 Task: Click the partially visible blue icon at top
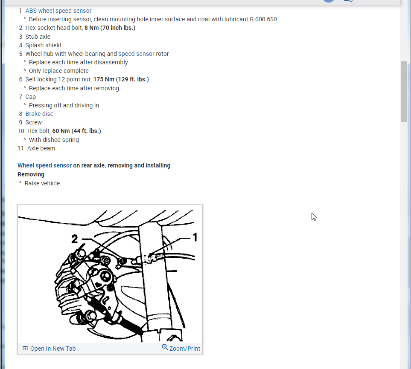349,0
